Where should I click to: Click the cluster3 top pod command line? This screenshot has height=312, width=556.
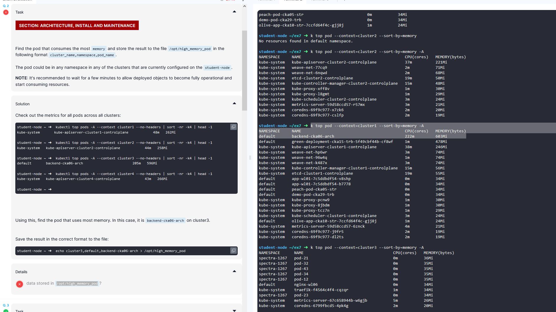click(x=367, y=248)
